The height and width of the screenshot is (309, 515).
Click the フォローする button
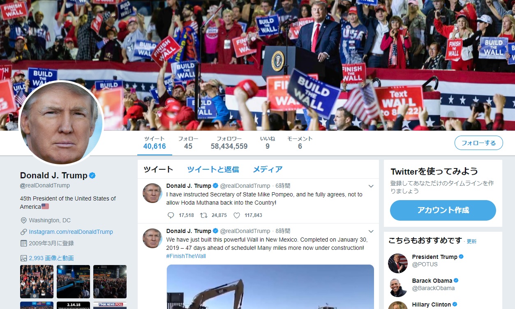pos(478,143)
